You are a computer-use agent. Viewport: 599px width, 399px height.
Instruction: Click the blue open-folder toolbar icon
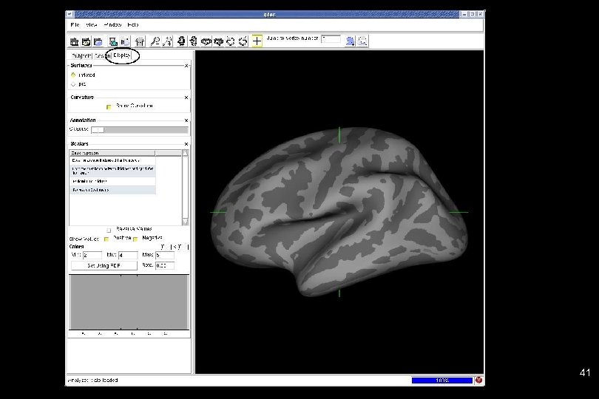(x=98, y=41)
